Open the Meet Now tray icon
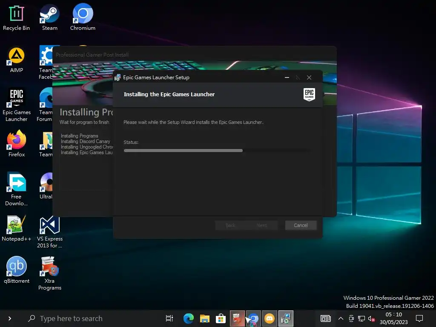This screenshot has width=436, height=327. 351,318
